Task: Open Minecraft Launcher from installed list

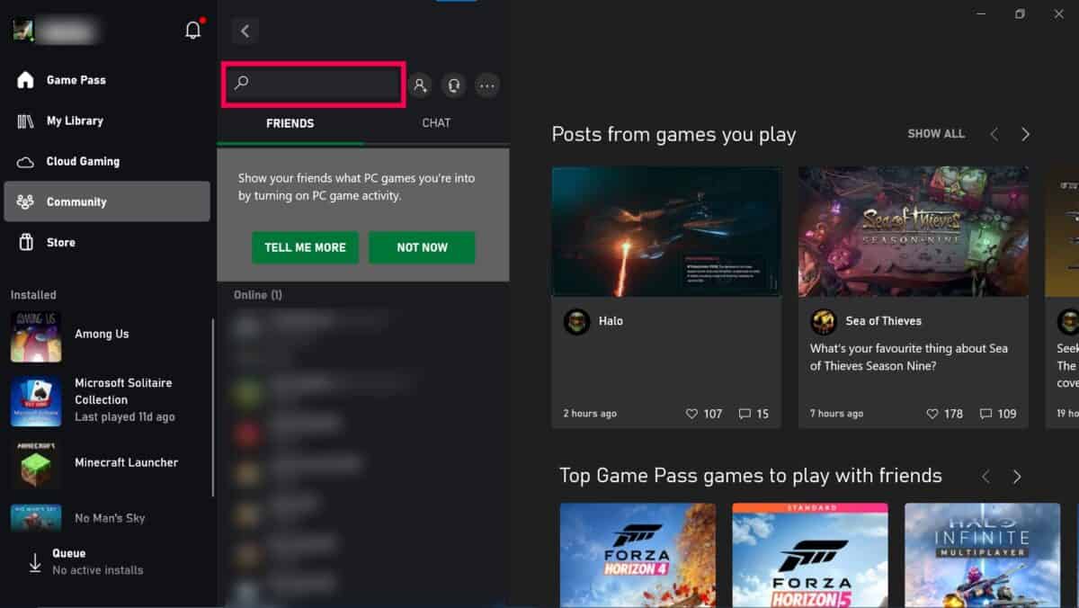Action: (x=107, y=464)
